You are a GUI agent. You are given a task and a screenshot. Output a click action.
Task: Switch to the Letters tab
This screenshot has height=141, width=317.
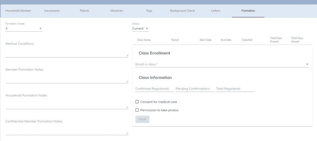click(x=216, y=11)
